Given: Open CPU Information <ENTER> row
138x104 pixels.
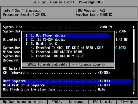Looking at the screenshot, I should pyautogui.click(x=57, y=73).
